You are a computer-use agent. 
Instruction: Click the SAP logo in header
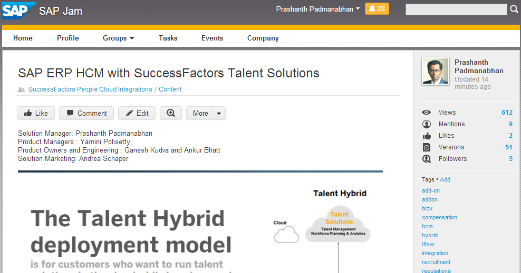pyautogui.click(x=18, y=11)
